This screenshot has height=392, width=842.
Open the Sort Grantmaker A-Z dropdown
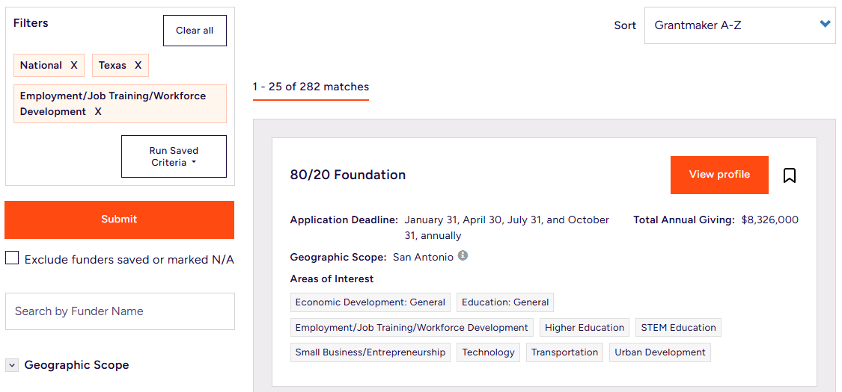pyautogui.click(x=739, y=25)
